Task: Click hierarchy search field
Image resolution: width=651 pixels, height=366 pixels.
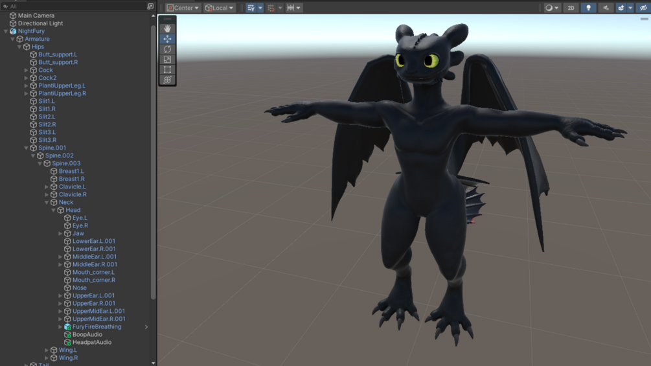Action: (74, 6)
